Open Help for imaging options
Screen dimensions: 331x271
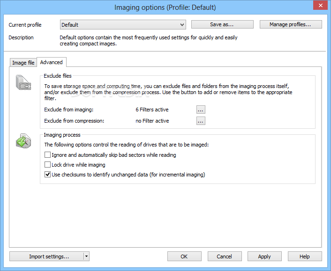click(305, 256)
